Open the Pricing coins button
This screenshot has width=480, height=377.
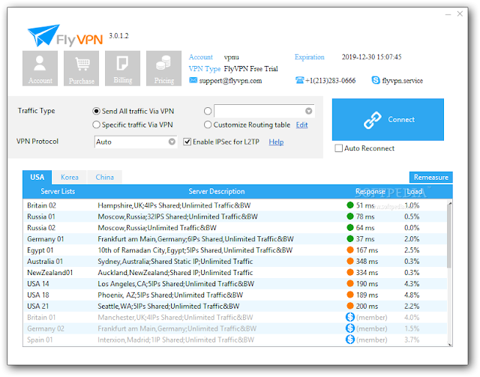pos(163,68)
